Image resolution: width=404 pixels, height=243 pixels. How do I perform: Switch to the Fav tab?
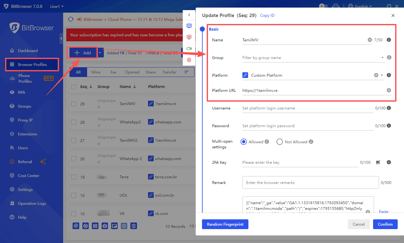click(x=114, y=72)
